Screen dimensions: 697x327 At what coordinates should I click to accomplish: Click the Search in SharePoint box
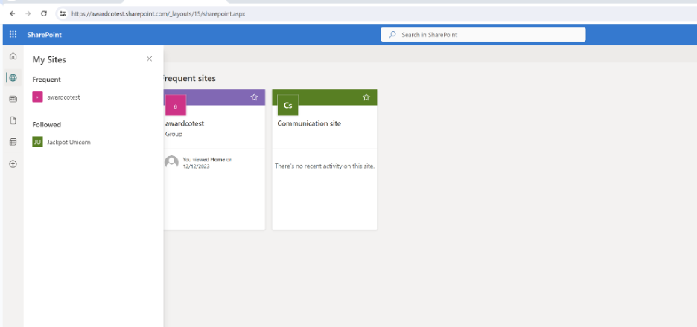click(483, 34)
